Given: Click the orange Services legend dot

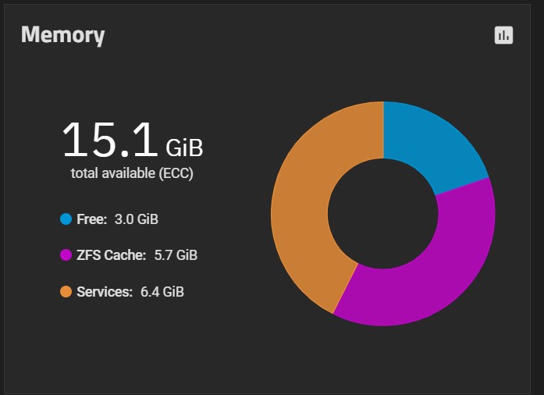Looking at the screenshot, I should (x=66, y=291).
